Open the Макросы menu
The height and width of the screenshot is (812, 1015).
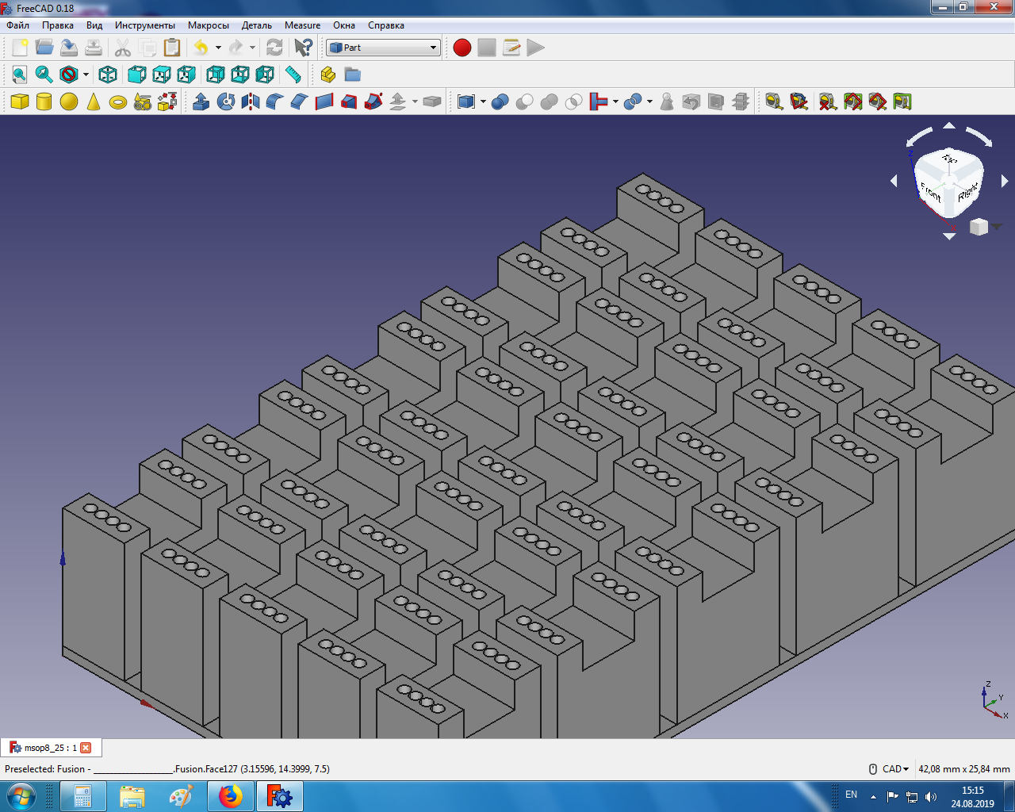coord(209,25)
